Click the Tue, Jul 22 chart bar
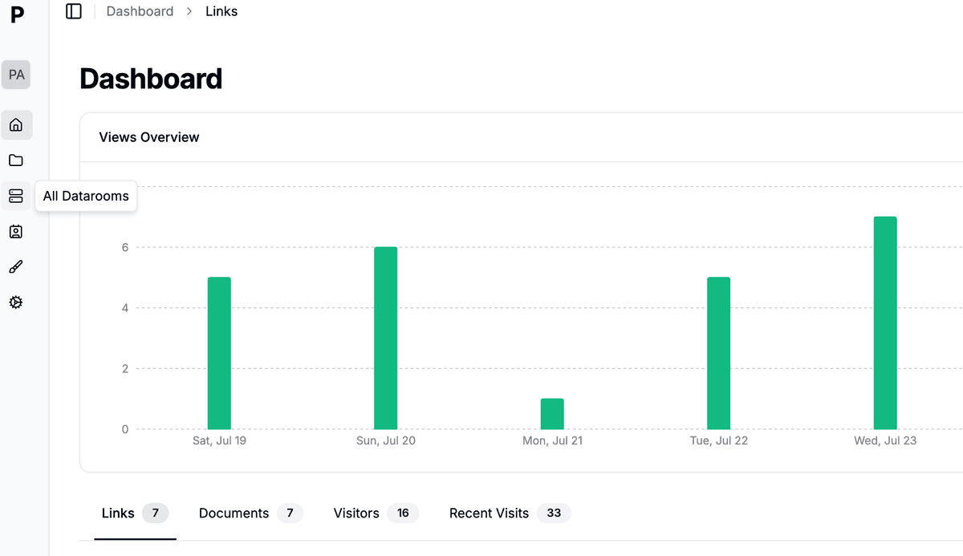This screenshot has height=556, width=963. click(718, 353)
